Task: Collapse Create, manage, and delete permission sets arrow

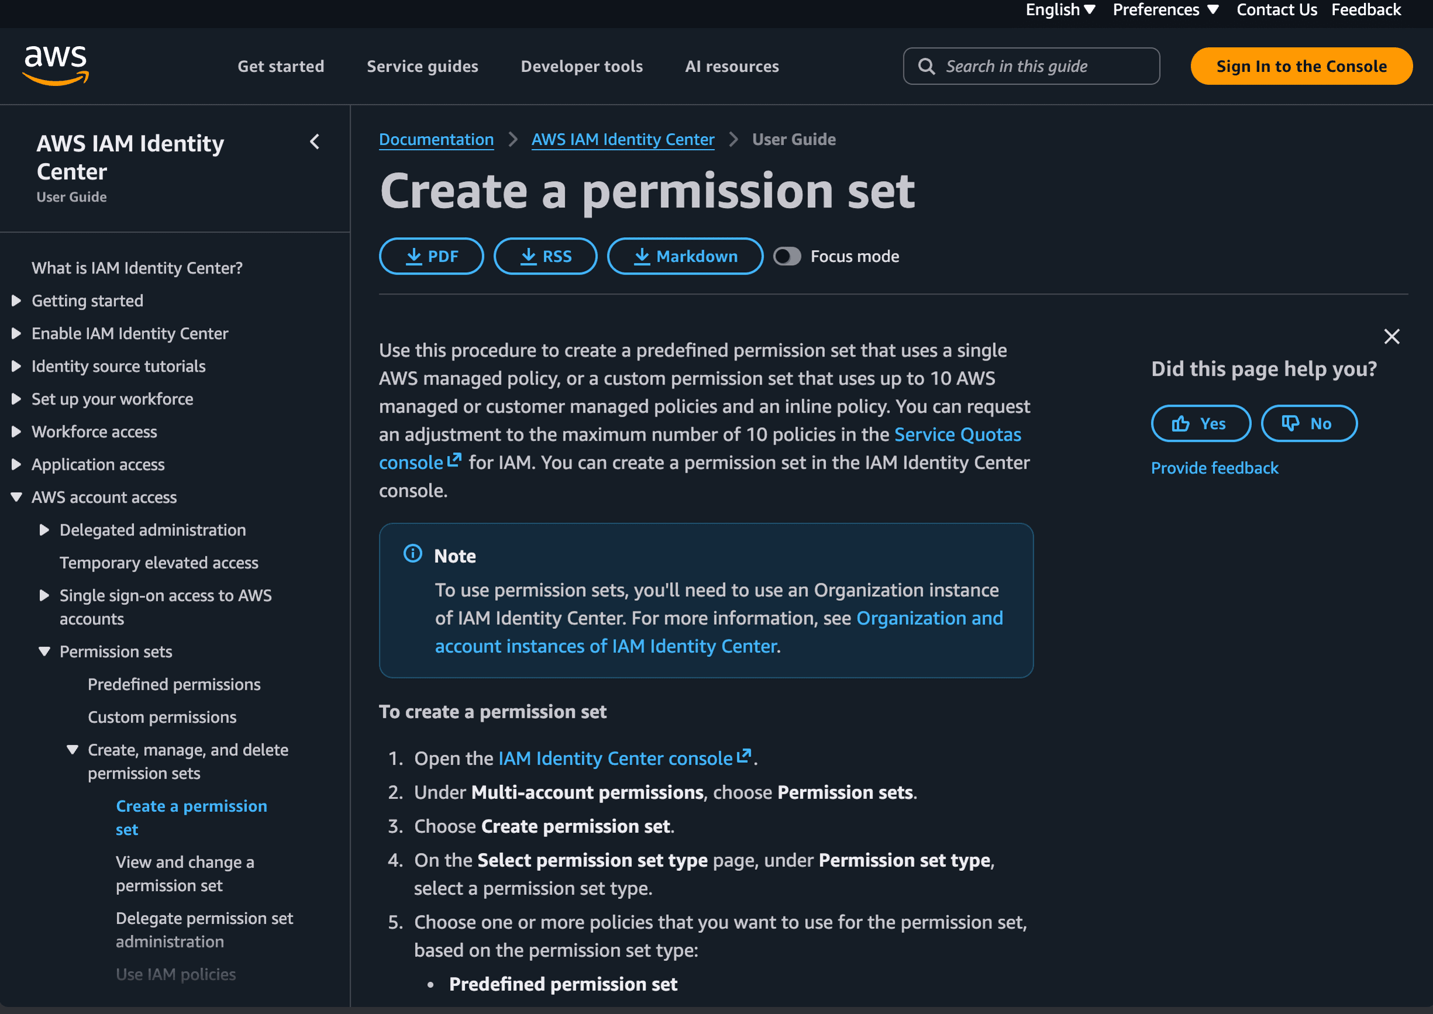Action: tap(72, 750)
